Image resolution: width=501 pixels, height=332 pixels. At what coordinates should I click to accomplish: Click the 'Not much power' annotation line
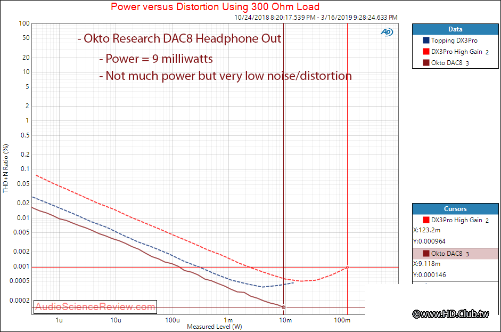click(225, 76)
